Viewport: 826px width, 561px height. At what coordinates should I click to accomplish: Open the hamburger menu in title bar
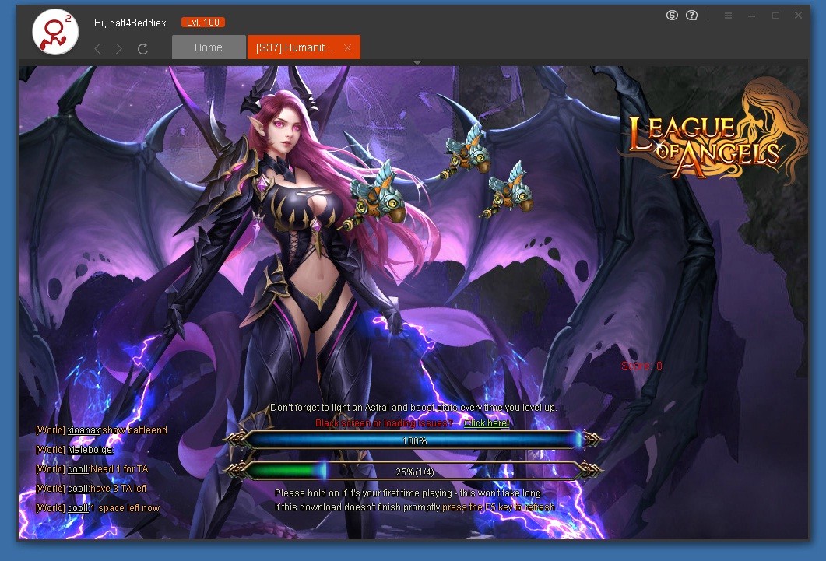(728, 16)
